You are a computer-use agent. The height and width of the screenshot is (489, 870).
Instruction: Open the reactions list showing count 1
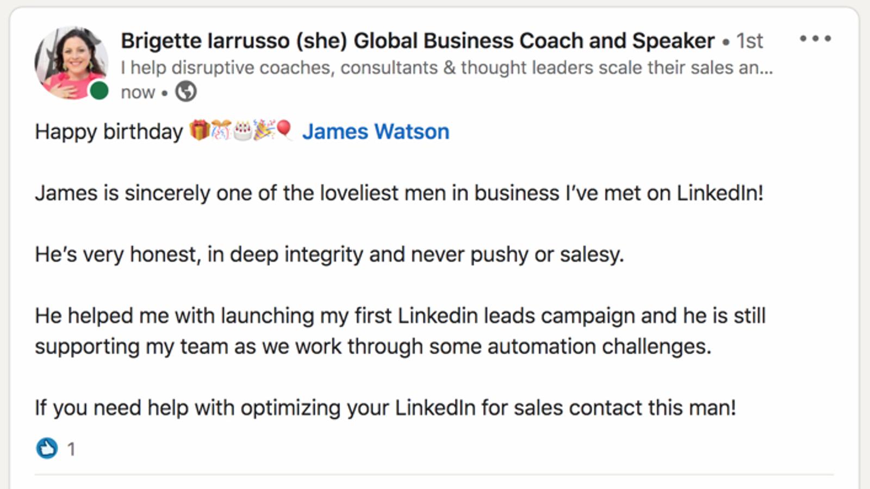pos(71,449)
